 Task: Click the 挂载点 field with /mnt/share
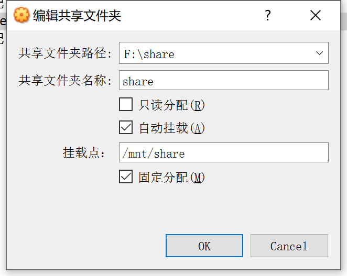pyautogui.click(x=223, y=152)
